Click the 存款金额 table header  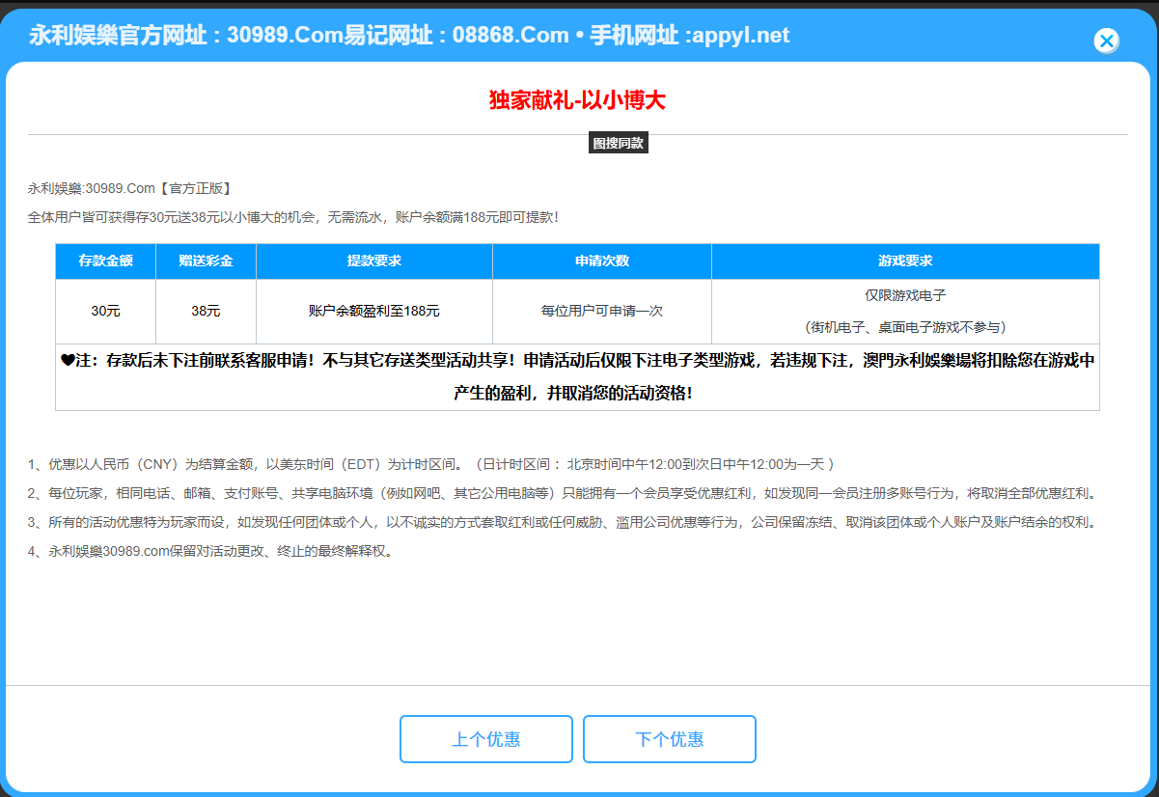[105, 261]
